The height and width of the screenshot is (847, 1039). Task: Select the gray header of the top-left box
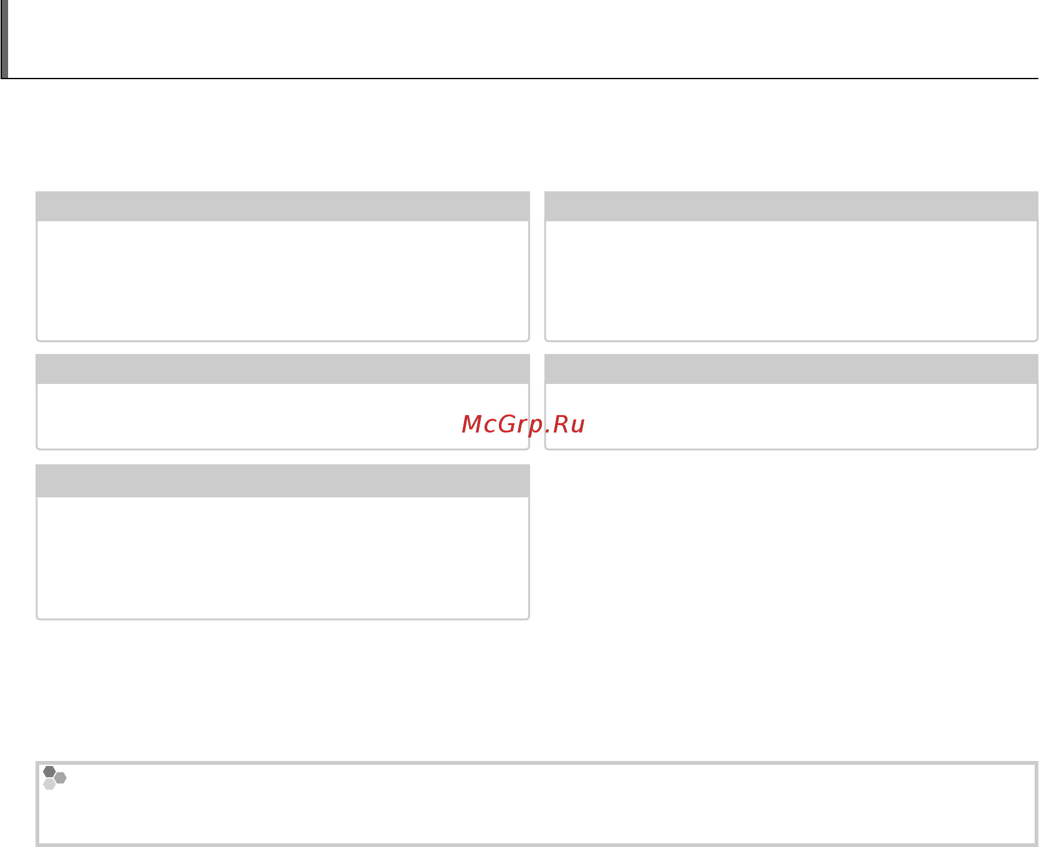click(x=283, y=206)
